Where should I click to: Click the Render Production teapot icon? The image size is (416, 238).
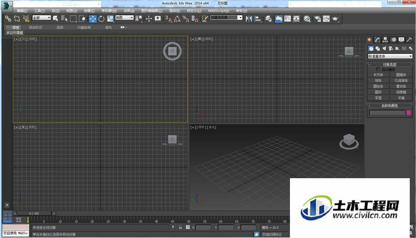coord(335,19)
